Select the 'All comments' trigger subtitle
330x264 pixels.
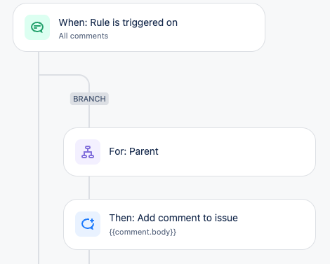point(84,36)
